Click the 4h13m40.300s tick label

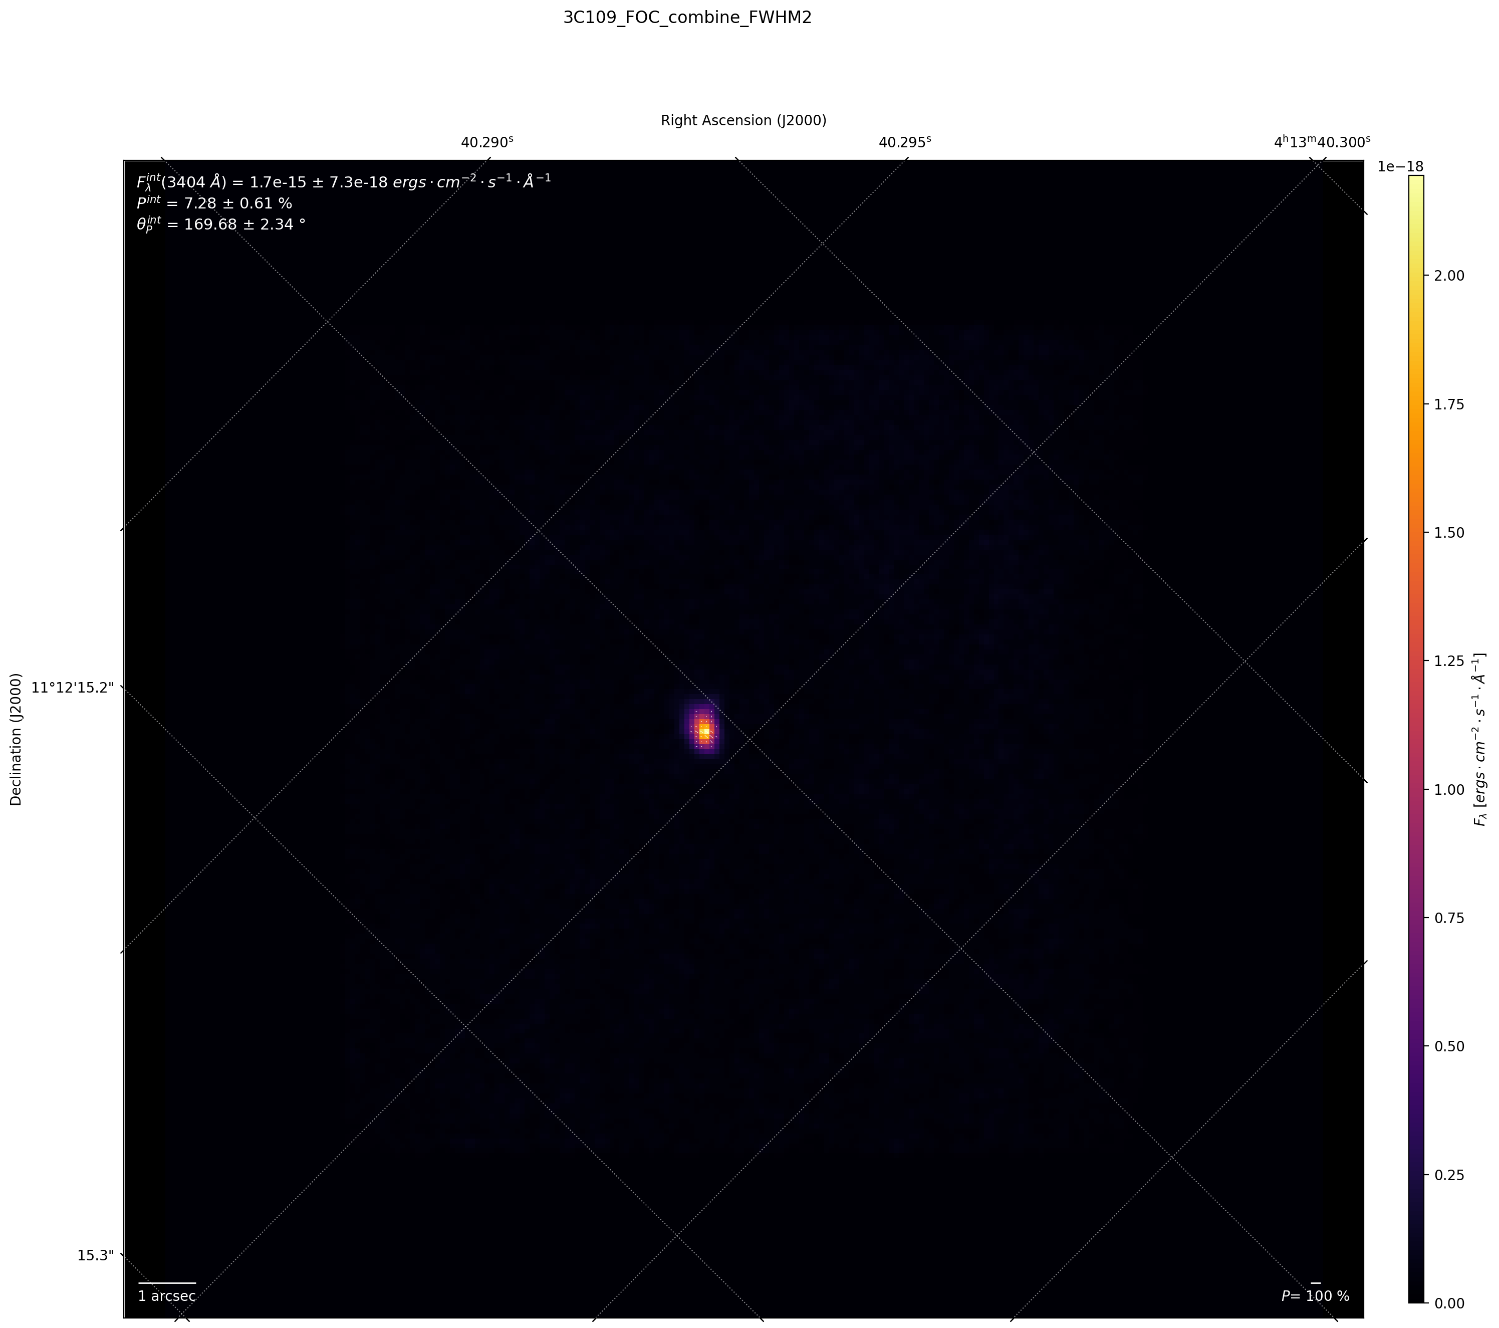pos(1322,142)
